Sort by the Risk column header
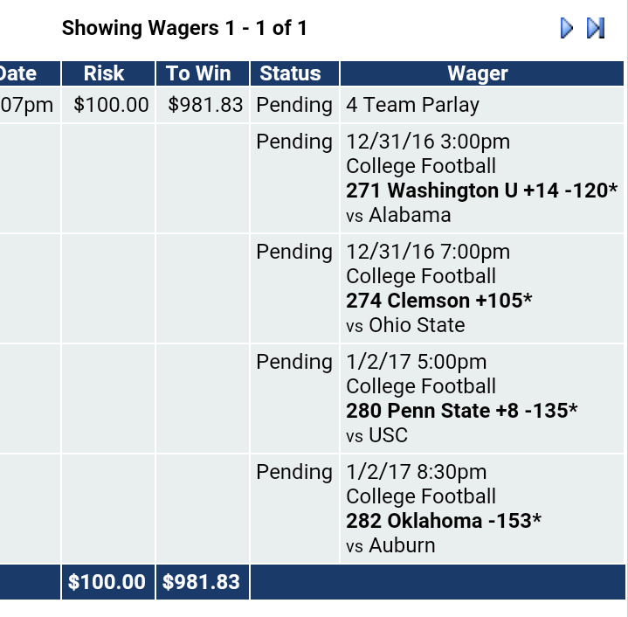The image size is (628, 617). (104, 73)
